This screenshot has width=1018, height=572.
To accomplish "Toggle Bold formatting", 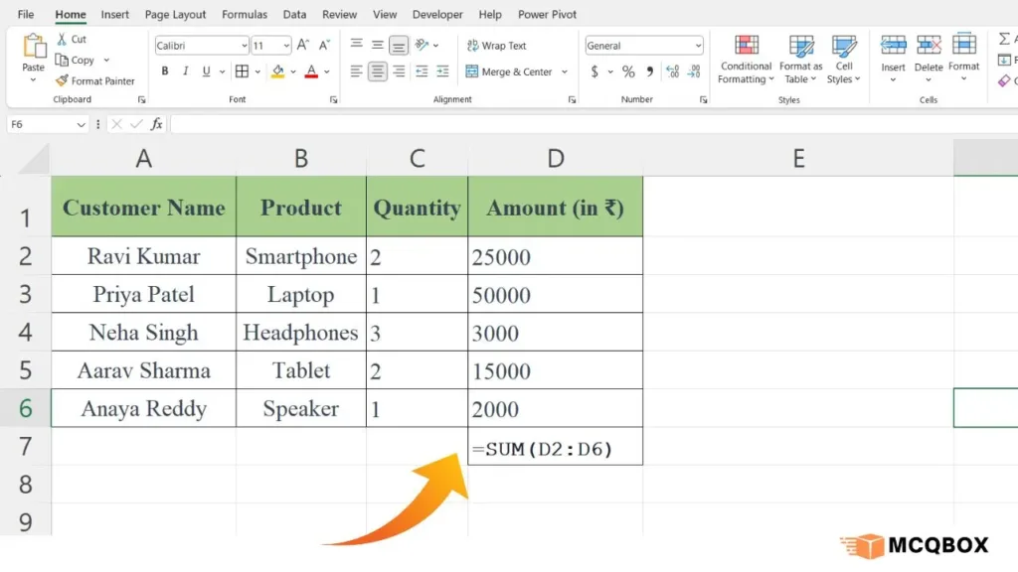I will point(165,71).
